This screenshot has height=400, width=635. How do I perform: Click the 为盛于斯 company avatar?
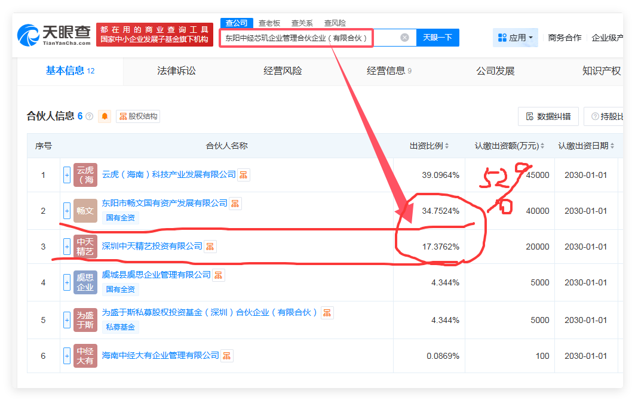(85, 320)
